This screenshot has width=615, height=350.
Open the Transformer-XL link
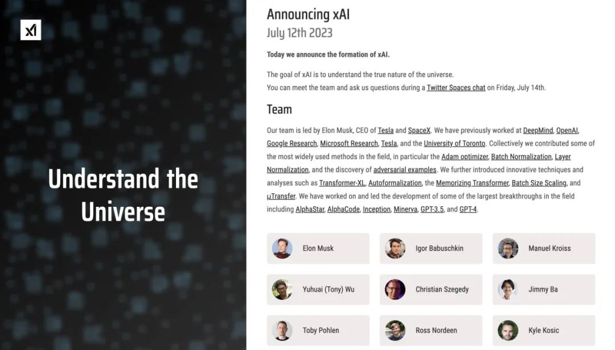(x=342, y=183)
